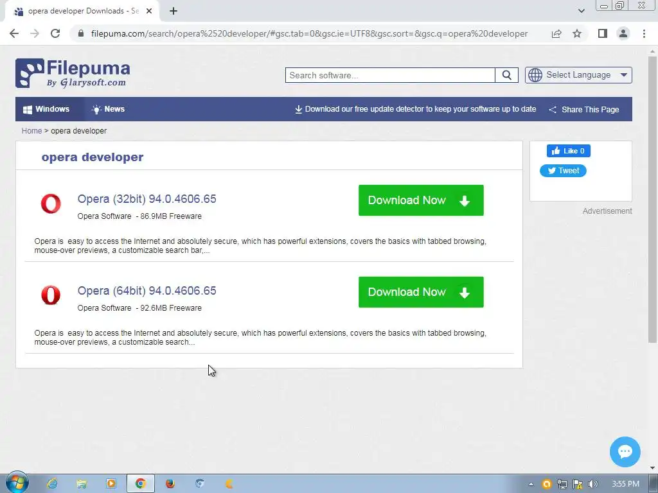Image resolution: width=658 pixels, height=493 pixels.
Task: Close the opera developer Downloads tab
Action: click(149, 12)
